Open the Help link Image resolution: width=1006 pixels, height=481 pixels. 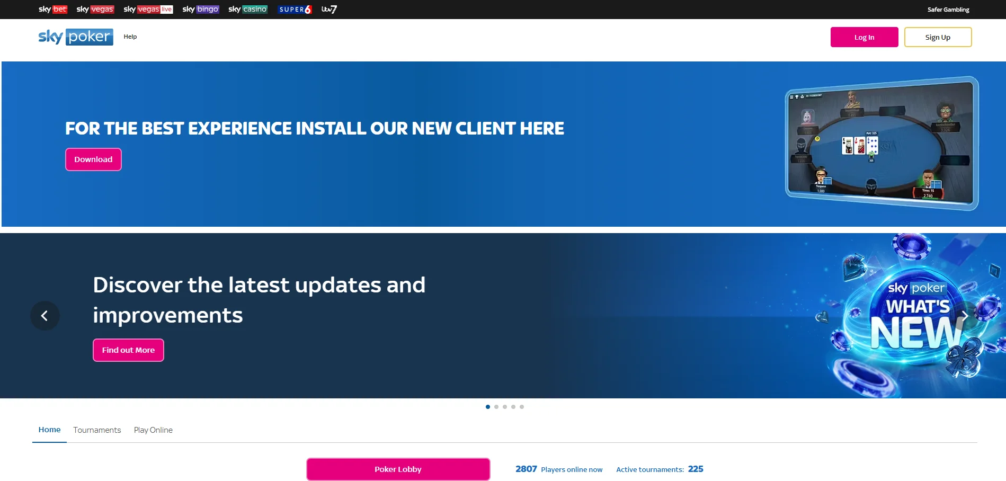(130, 37)
